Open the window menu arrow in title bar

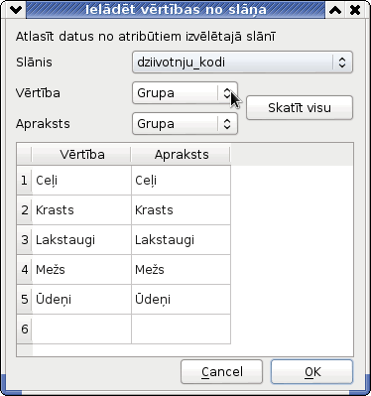tap(16, 10)
